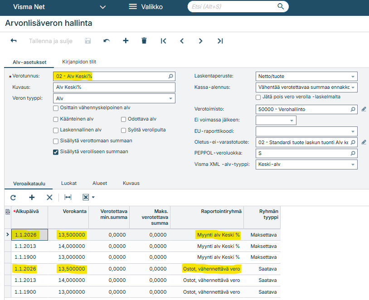Delete grid row with X icon
The image size is (369, 300).
point(50,197)
